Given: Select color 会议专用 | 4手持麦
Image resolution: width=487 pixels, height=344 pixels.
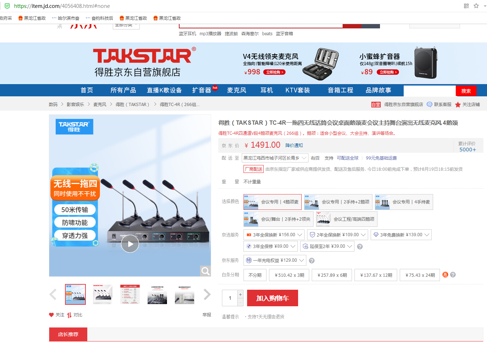Looking at the screenshot, I should click(404, 202).
